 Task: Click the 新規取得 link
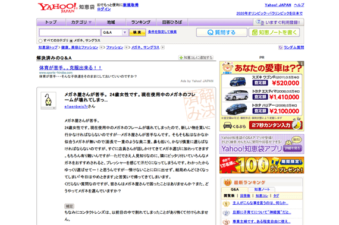pyautogui.click(x=131, y=5)
